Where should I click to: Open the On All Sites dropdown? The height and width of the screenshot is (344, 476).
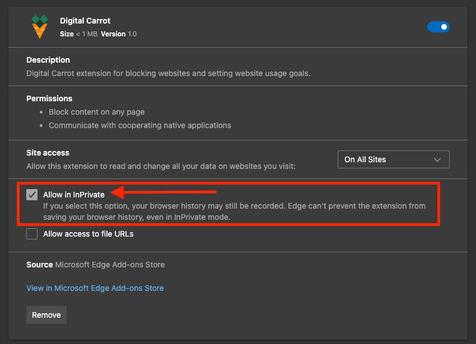pos(393,159)
